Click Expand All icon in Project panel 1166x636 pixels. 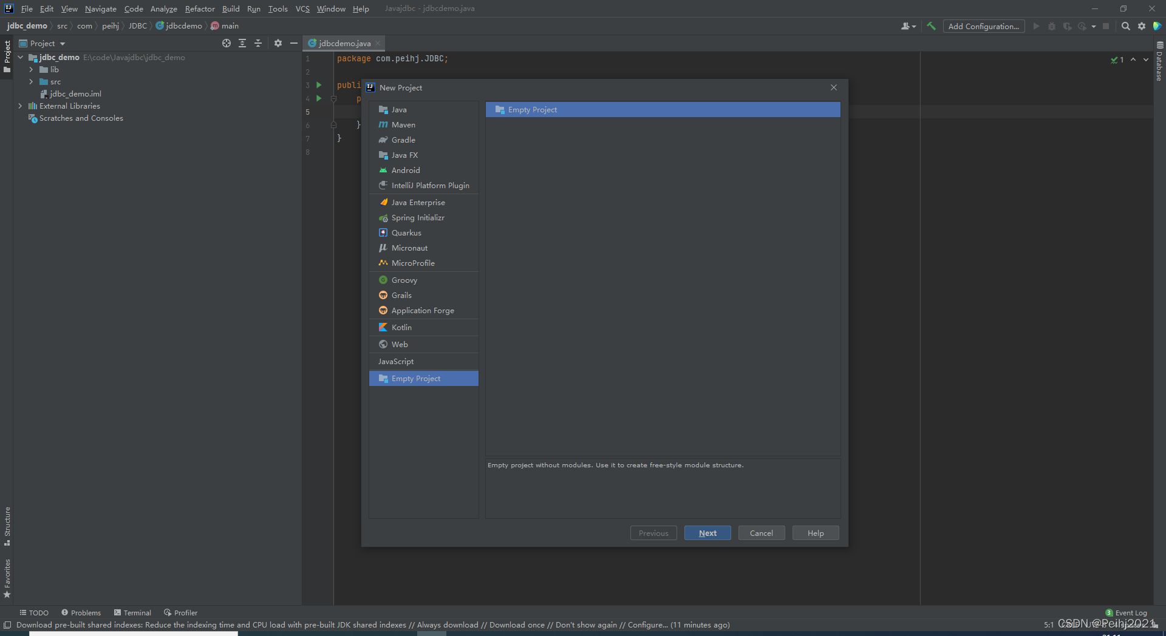pos(242,43)
